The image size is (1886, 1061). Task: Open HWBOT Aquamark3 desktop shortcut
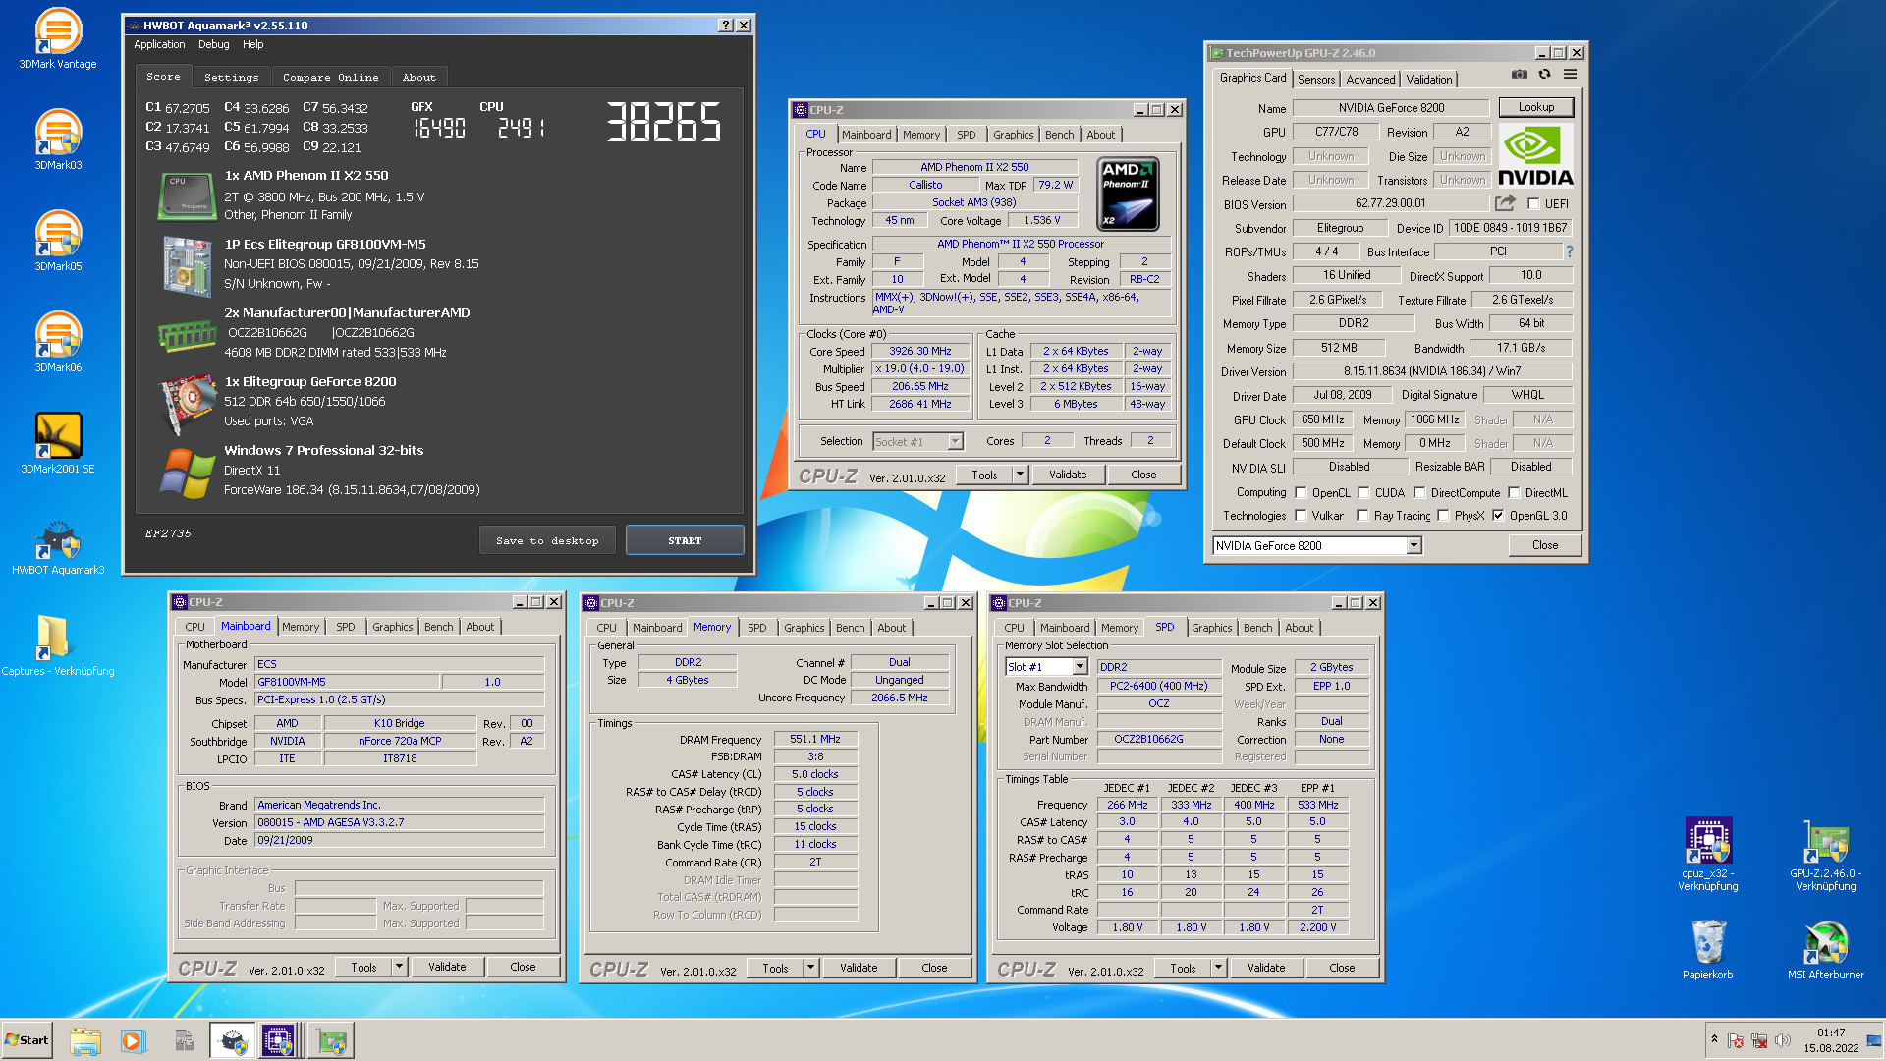(x=58, y=546)
